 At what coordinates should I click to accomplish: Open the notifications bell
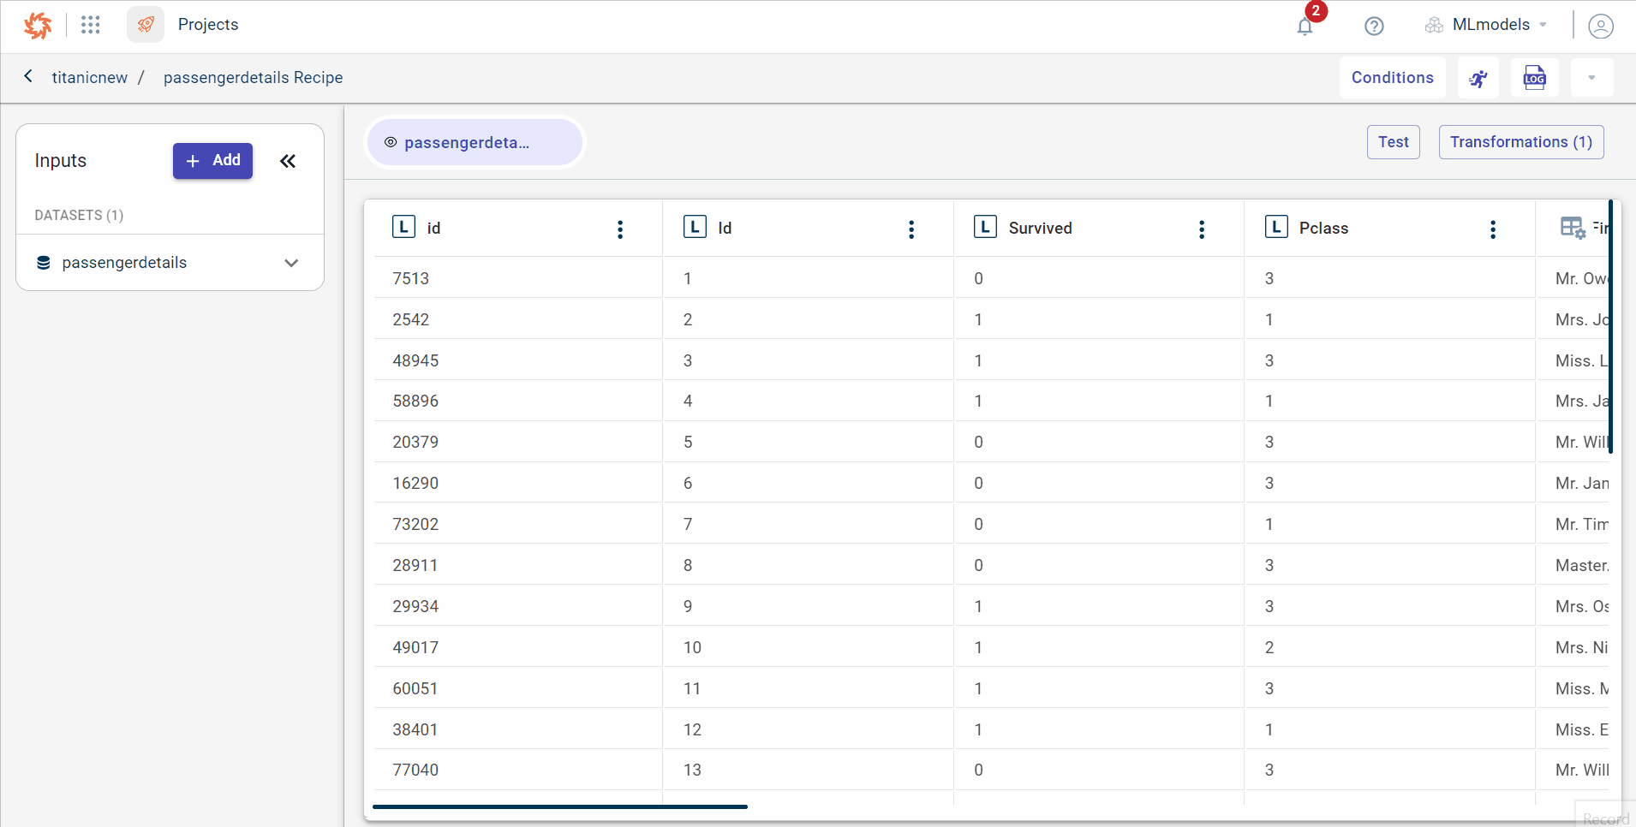pyautogui.click(x=1305, y=26)
